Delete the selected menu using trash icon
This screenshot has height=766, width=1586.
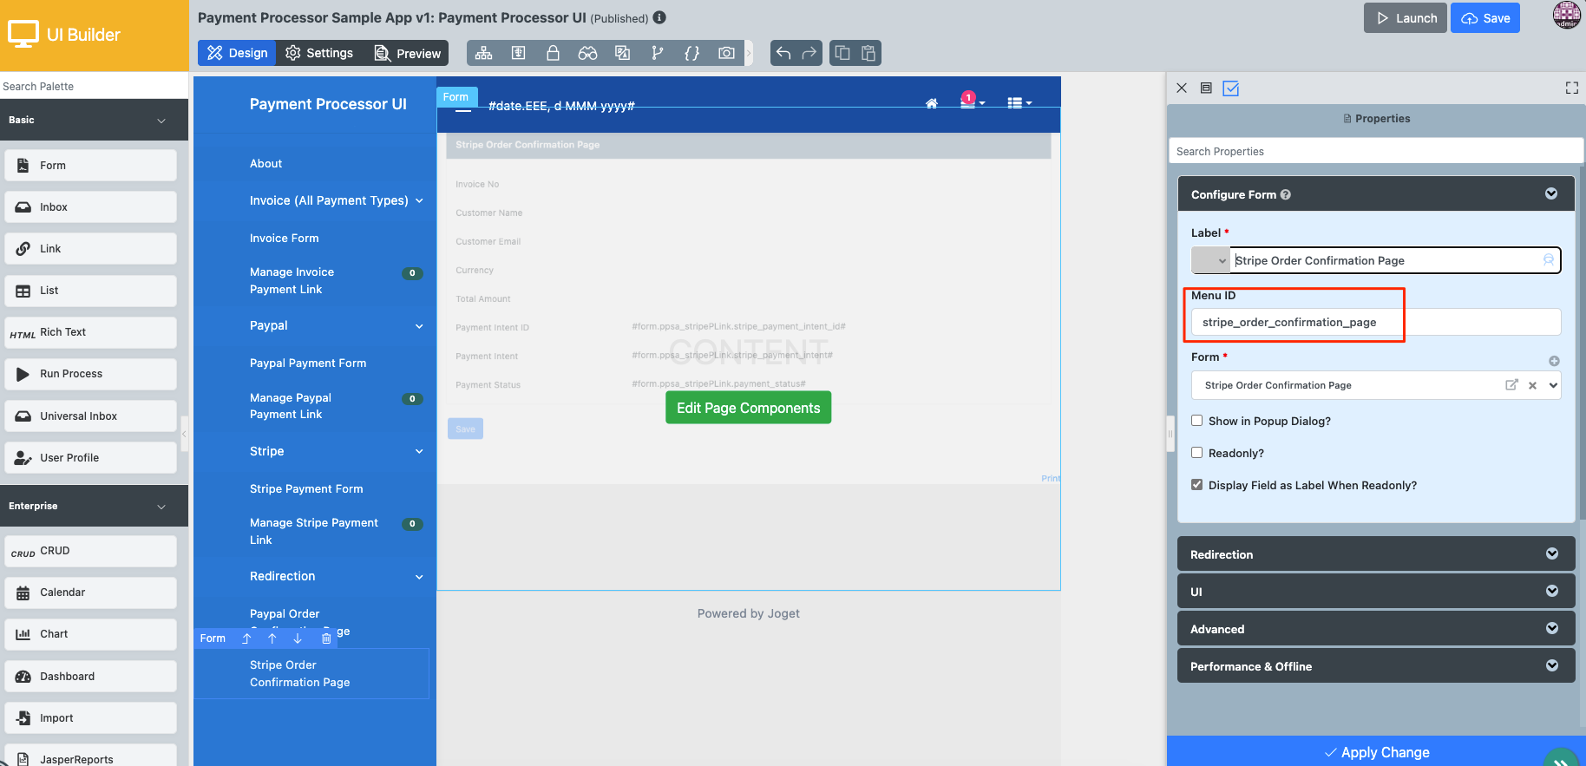point(326,638)
